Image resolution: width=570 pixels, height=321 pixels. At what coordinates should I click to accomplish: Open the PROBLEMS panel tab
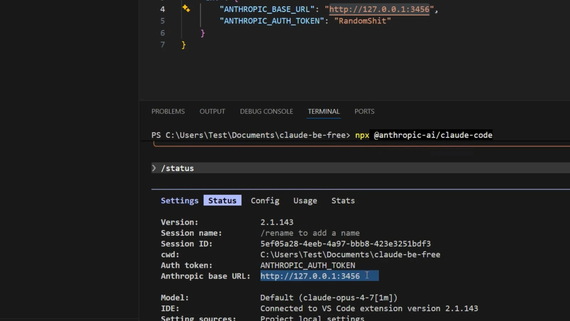coord(168,111)
